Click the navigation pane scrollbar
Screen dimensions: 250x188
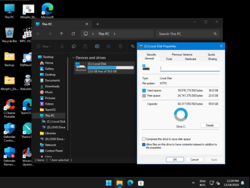(68, 94)
